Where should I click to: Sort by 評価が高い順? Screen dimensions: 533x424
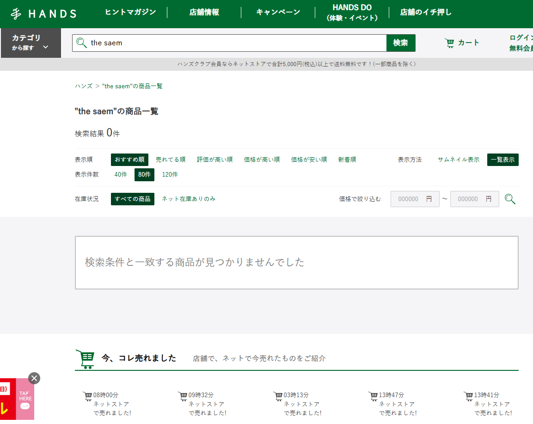(x=215, y=160)
